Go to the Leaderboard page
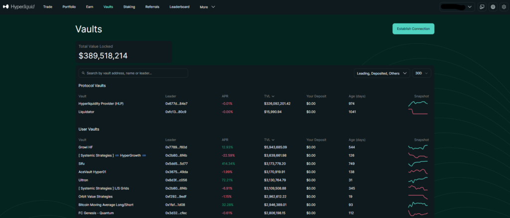The image size is (510, 218). coord(179,7)
